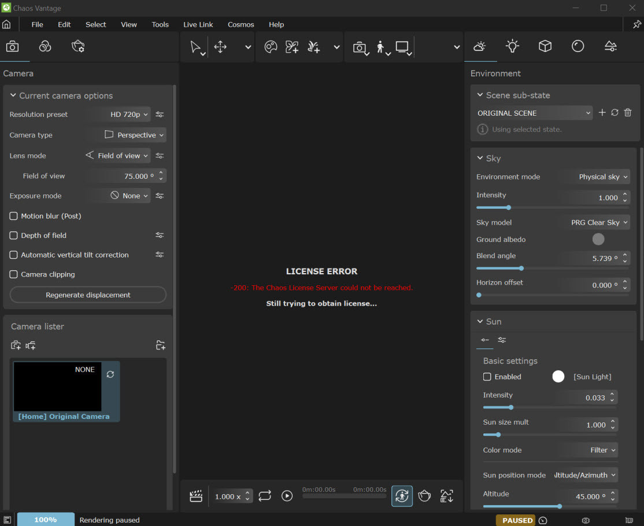Refresh the Original Camera thumbnail
This screenshot has width=644, height=526.
pos(110,374)
